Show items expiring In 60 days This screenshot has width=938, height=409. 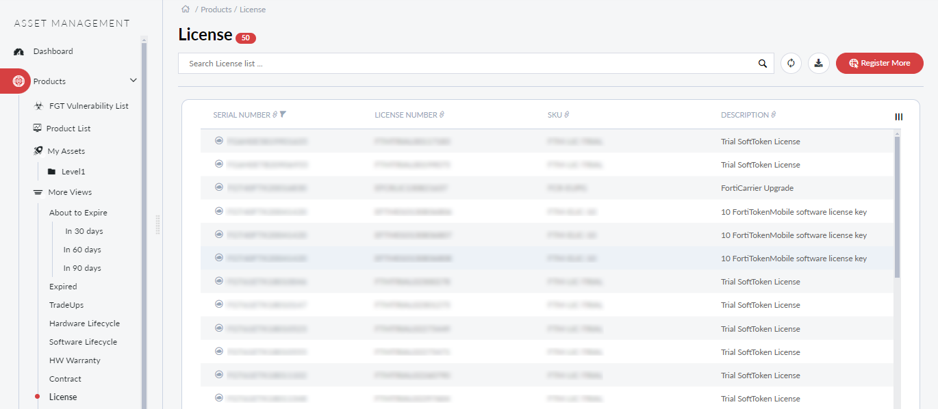[82, 250]
